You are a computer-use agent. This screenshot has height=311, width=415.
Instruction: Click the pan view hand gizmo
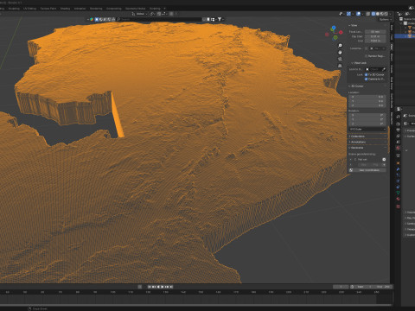coord(340,53)
